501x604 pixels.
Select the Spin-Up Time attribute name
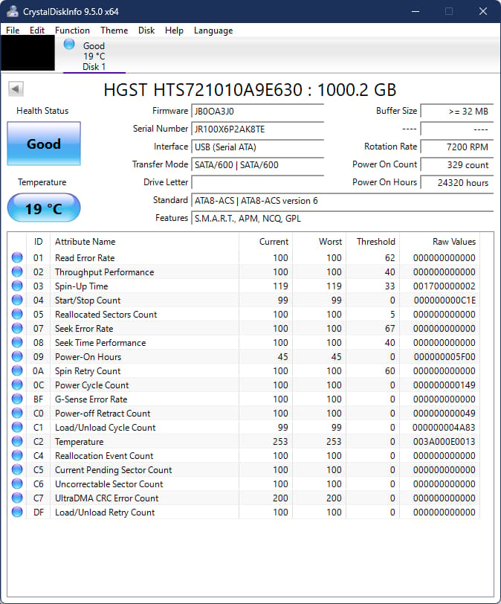[82, 286]
